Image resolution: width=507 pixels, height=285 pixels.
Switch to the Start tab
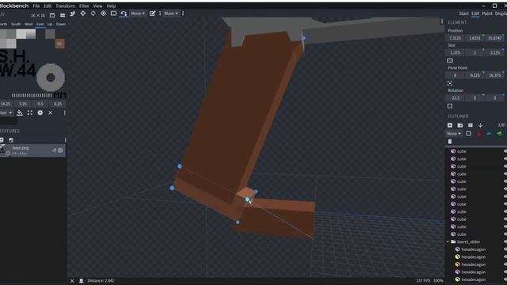pyautogui.click(x=463, y=13)
